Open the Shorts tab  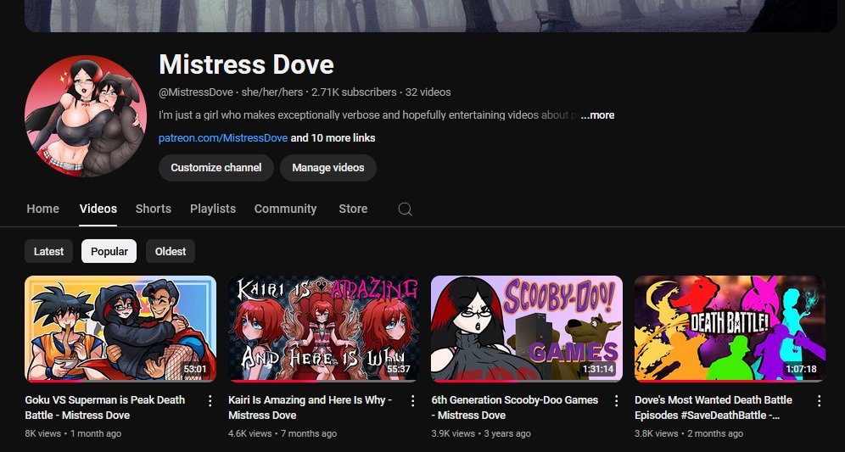click(x=154, y=209)
